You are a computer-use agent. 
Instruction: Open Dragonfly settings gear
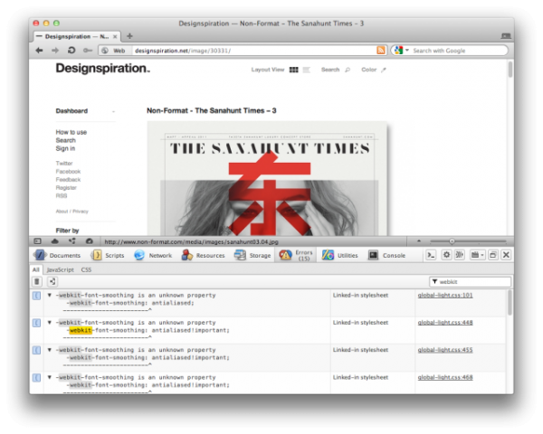point(447,255)
